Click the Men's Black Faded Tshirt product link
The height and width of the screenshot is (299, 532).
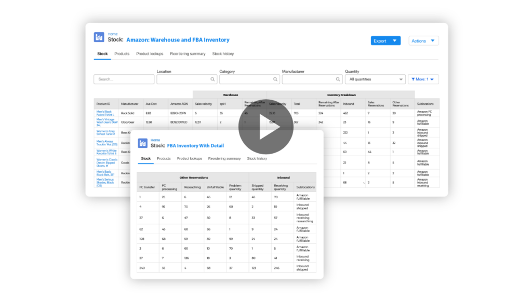click(104, 113)
